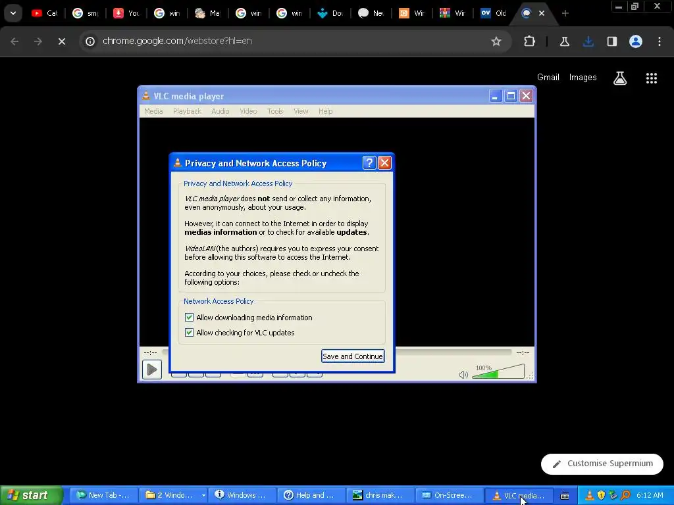Open VLC Playback menu
This screenshot has height=505, width=674.
coord(187,111)
